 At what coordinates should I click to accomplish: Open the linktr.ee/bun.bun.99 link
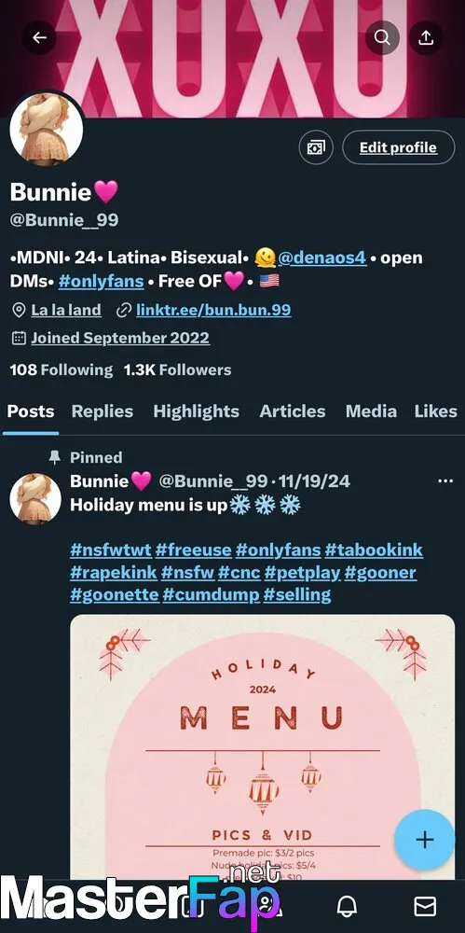point(213,310)
